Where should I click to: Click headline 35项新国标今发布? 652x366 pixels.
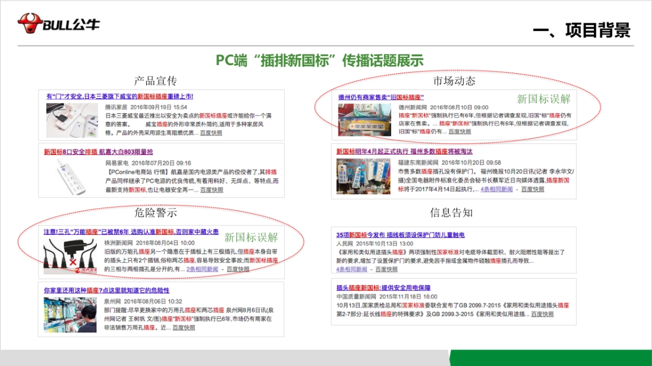(400, 235)
